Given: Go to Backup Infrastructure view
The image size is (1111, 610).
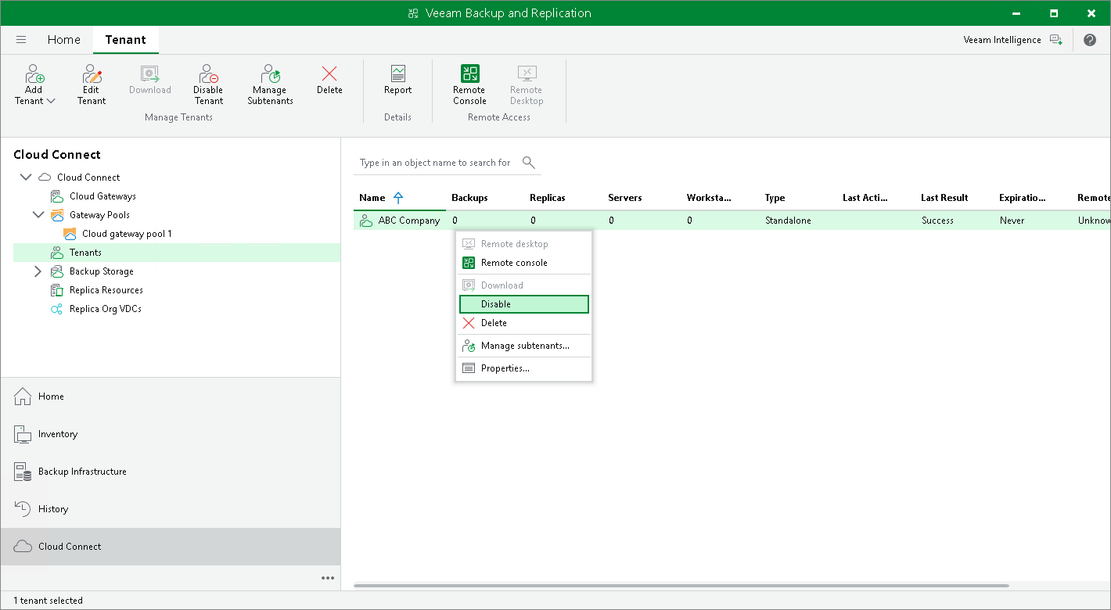Looking at the screenshot, I should [x=171, y=472].
